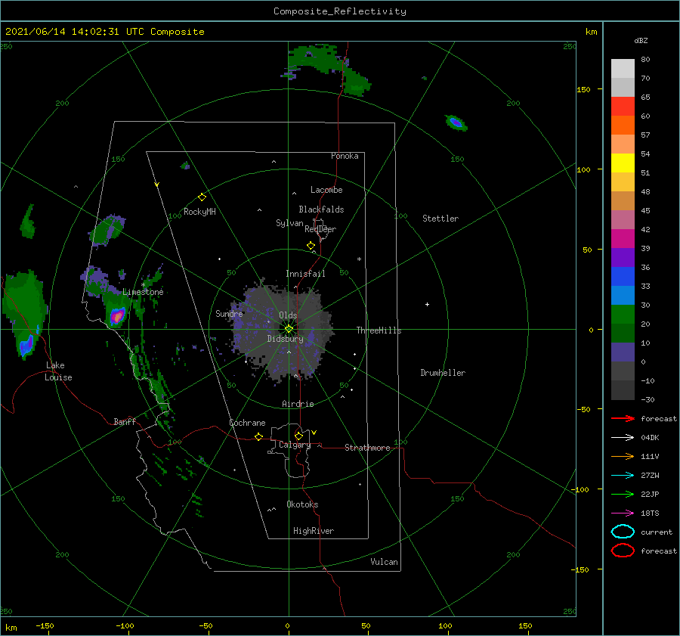Click the Strathmore town label
Viewport: 680px width, 636px height.
[x=367, y=448]
